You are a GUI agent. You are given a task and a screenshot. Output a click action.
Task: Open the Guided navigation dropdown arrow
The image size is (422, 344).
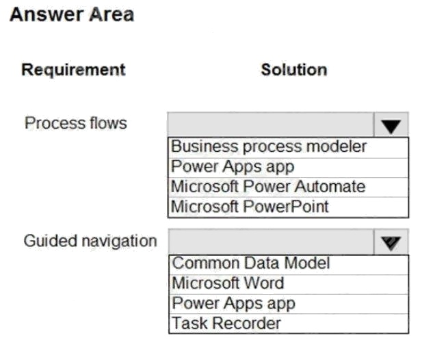pyautogui.click(x=391, y=241)
